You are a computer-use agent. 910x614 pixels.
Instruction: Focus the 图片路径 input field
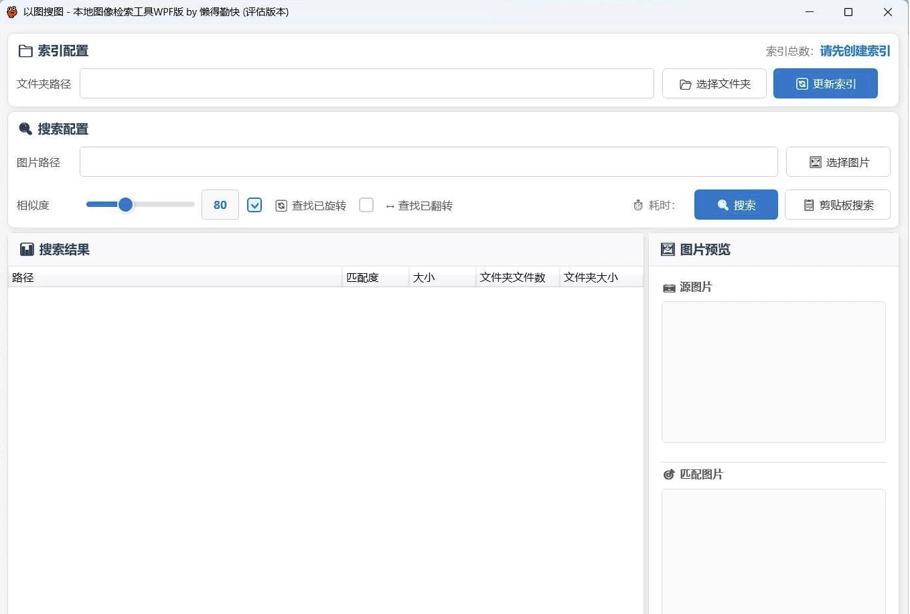coord(429,162)
